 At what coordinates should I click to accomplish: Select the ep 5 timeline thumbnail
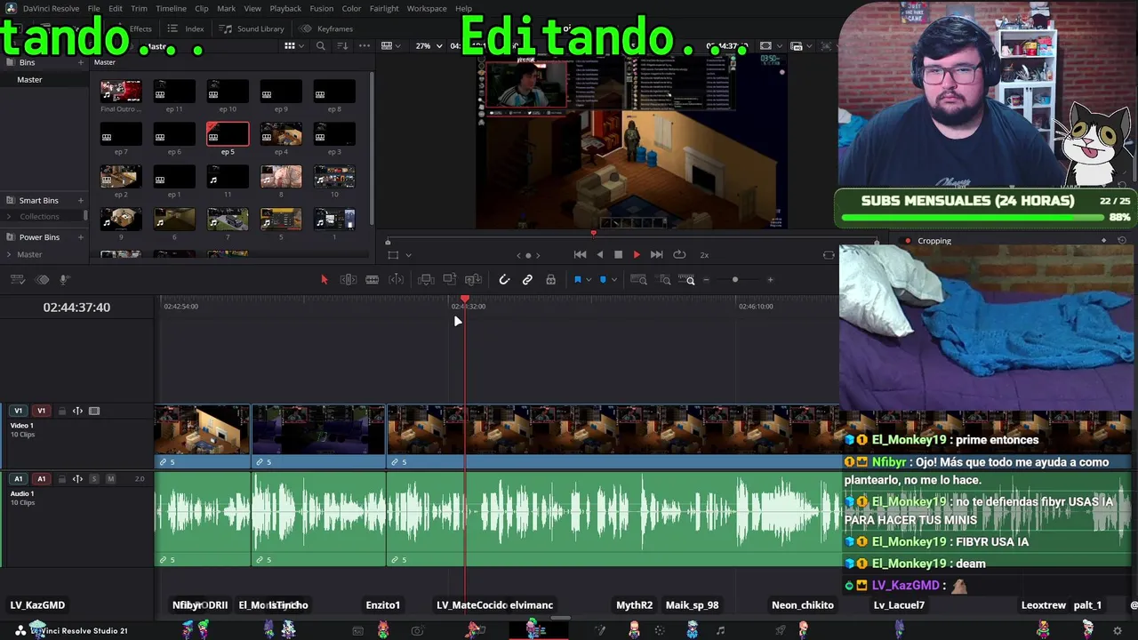pos(228,134)
